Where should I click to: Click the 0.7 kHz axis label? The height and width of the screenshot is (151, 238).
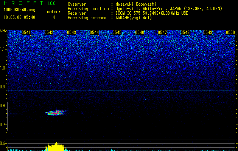3,125
